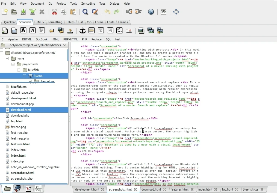Unindent the selection with the toolbar icon
Image resolution: width=277 pixels, height=193 pixels.
(129, 12)
